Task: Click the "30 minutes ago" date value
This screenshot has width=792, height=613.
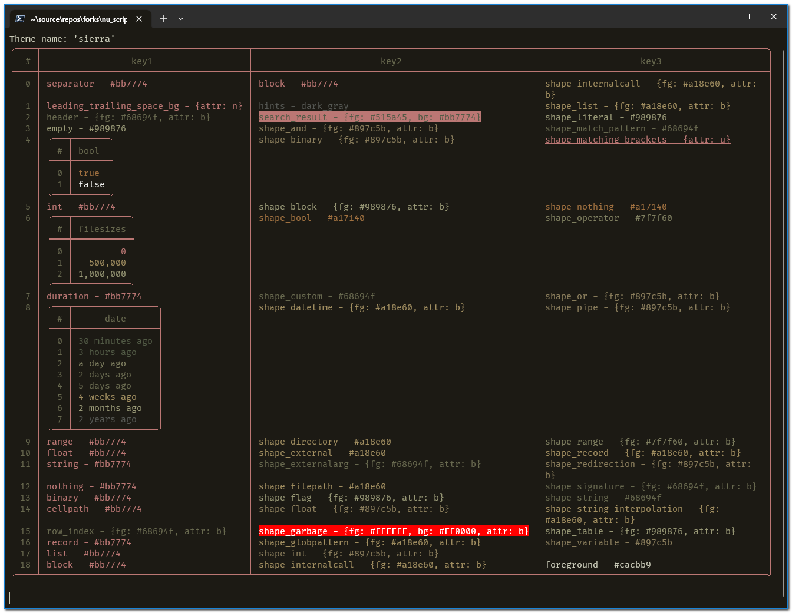Action: (x=115, y=341)
